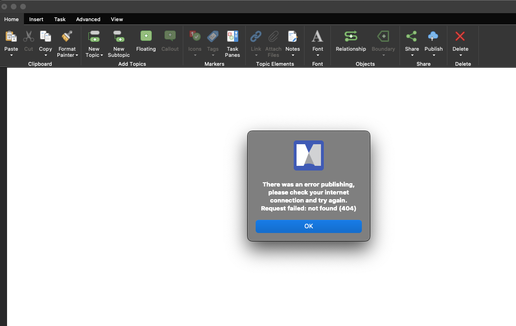Open the Task Panes icon
This screenshot has width=516, height=326.
pos(232,37)
